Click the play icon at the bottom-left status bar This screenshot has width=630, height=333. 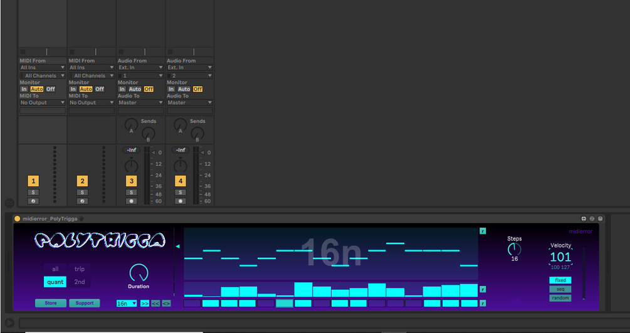9,323
